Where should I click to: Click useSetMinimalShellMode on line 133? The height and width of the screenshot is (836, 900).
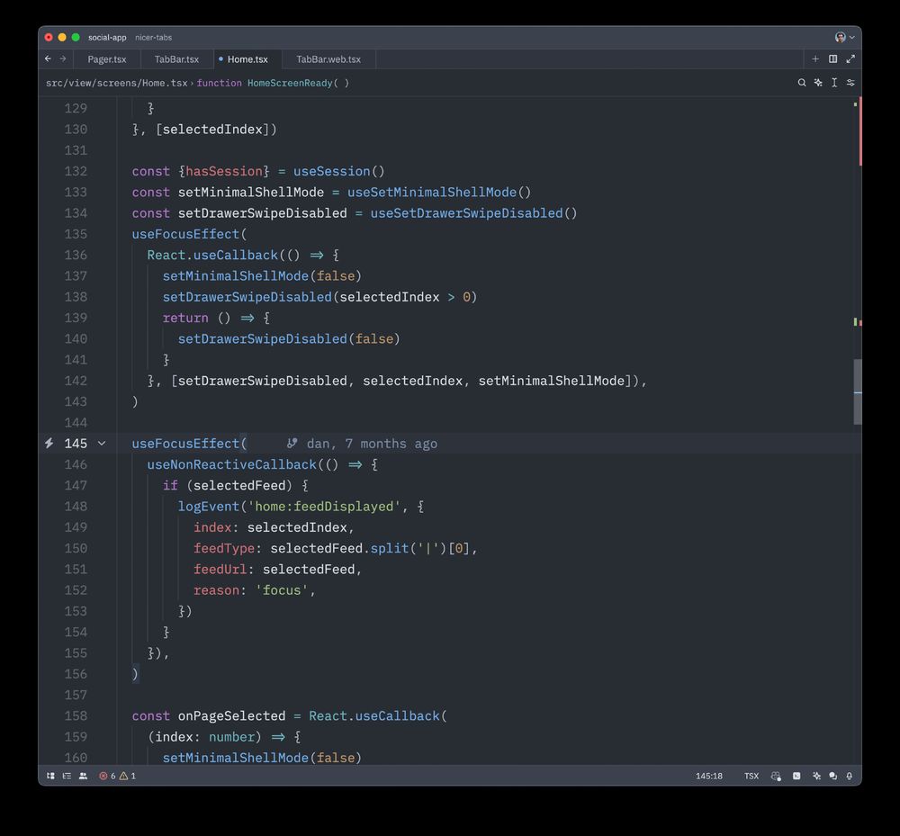coord(432,193)
